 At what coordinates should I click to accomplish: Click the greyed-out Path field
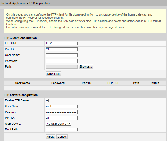(x=61, y=67)
